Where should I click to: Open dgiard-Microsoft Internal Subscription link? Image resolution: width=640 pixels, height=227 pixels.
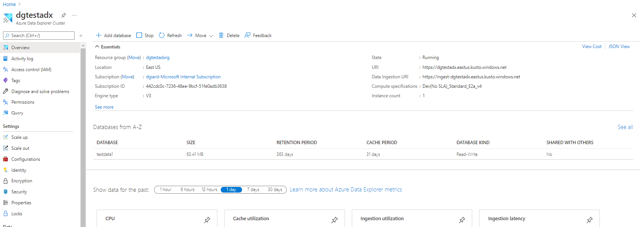183,77
